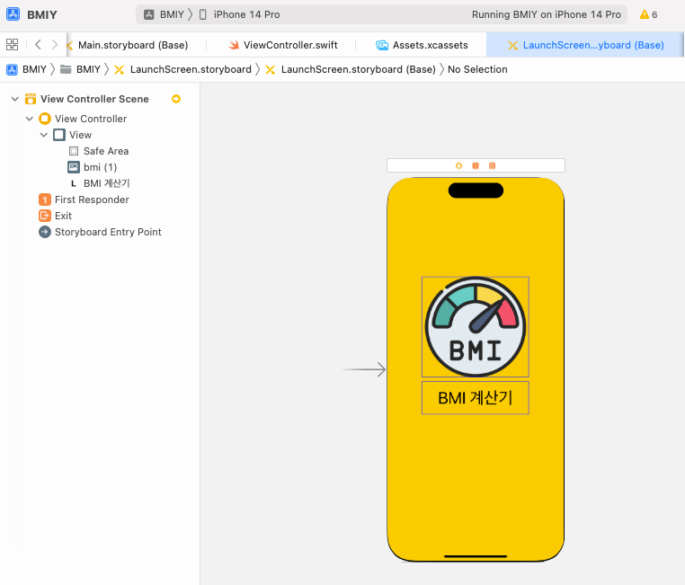Click the BMI gauge image on the canvas
685x585 pixels.
click(x=475, y=326)
